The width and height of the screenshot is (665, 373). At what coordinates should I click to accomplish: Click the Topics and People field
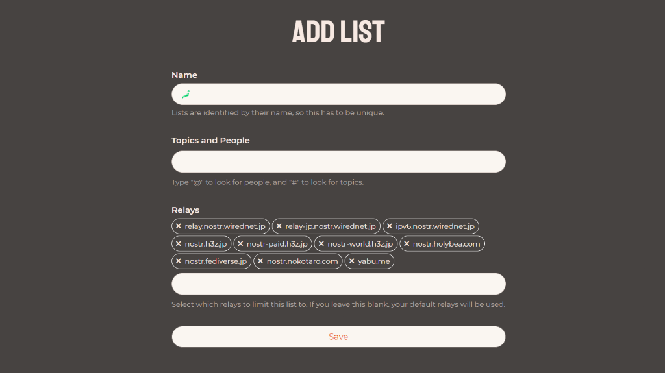coord(338,162)
